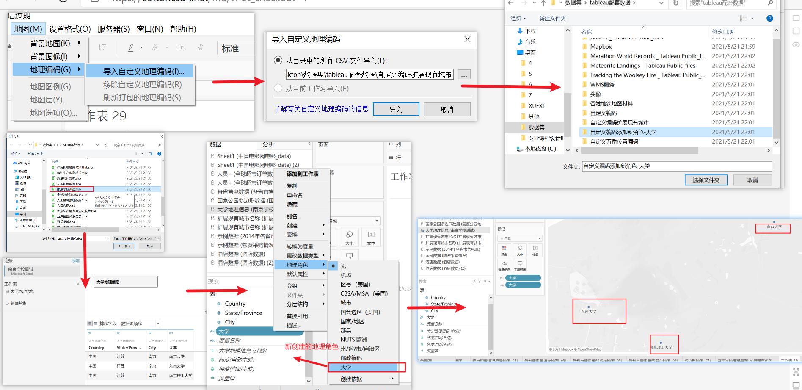The image size is (802, 390).
Task: Open the 设置格式(O) menu
Action: (70, 29)
